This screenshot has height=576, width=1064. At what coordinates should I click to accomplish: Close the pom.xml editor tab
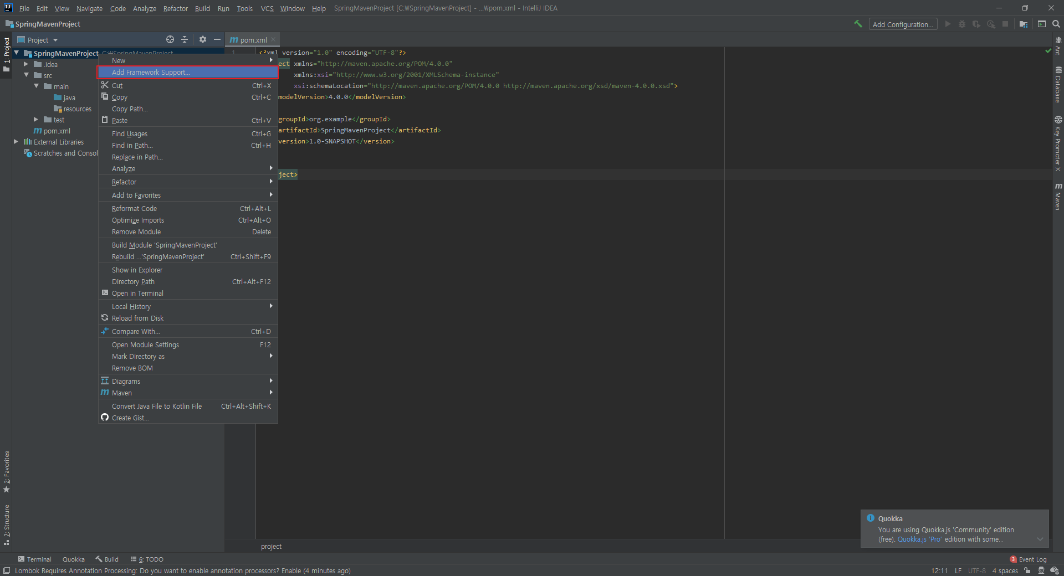273,40
